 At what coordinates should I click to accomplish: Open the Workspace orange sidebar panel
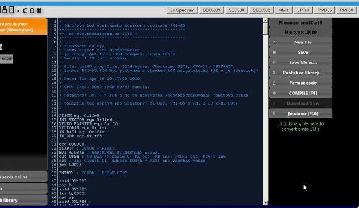(x=23, y=27)
